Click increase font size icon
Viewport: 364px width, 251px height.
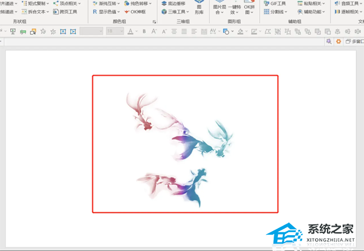coord(154,32)
